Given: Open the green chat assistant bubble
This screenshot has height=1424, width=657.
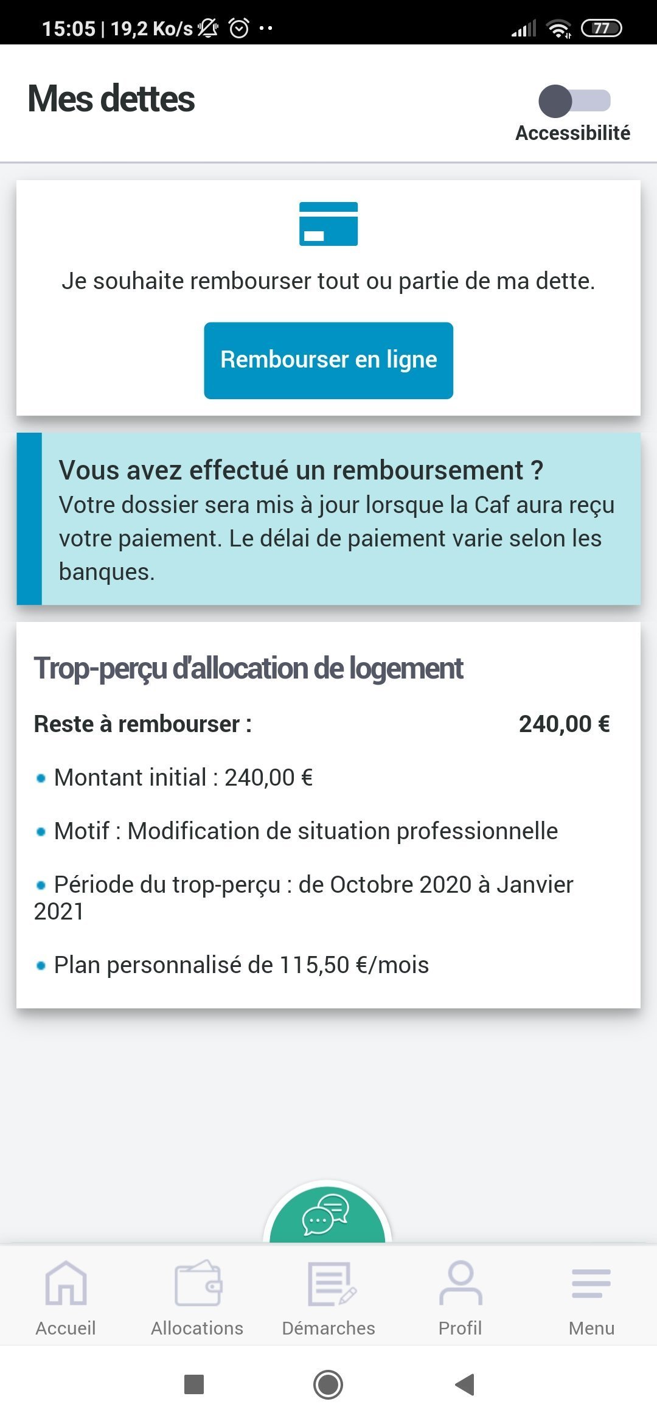Looking at the screenshot, I should coord(327,1216).
